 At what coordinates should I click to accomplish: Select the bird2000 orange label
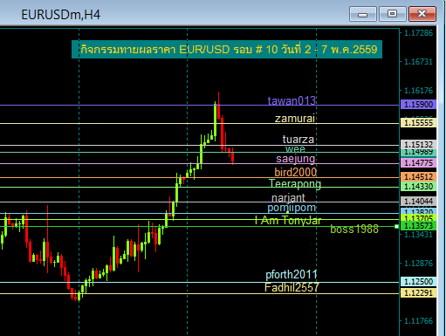[x=296, y=172]
